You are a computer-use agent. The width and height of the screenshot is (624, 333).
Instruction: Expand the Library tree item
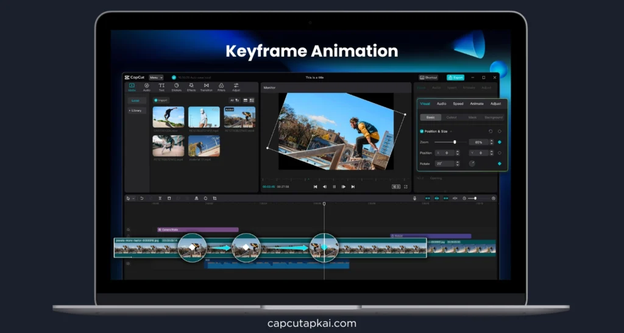click(x=135, y=110)
